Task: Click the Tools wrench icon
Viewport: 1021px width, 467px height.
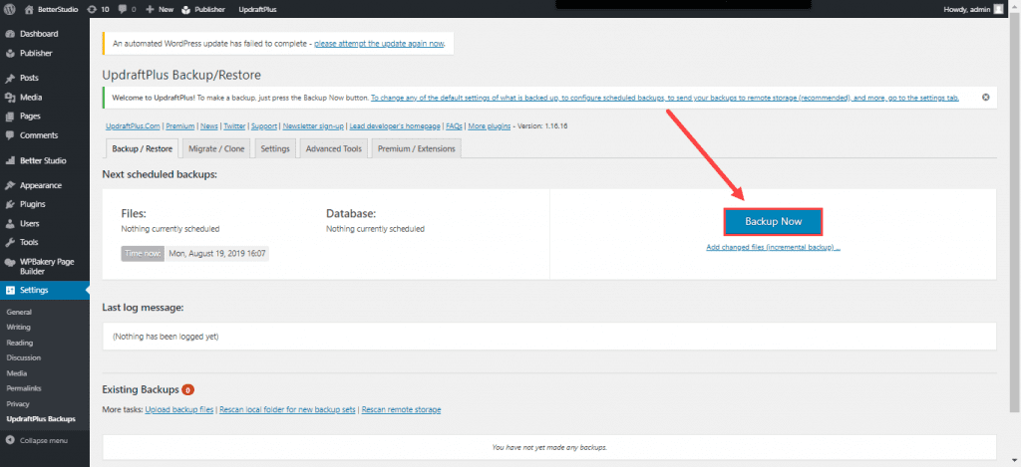Action: (x=10, y=242)
